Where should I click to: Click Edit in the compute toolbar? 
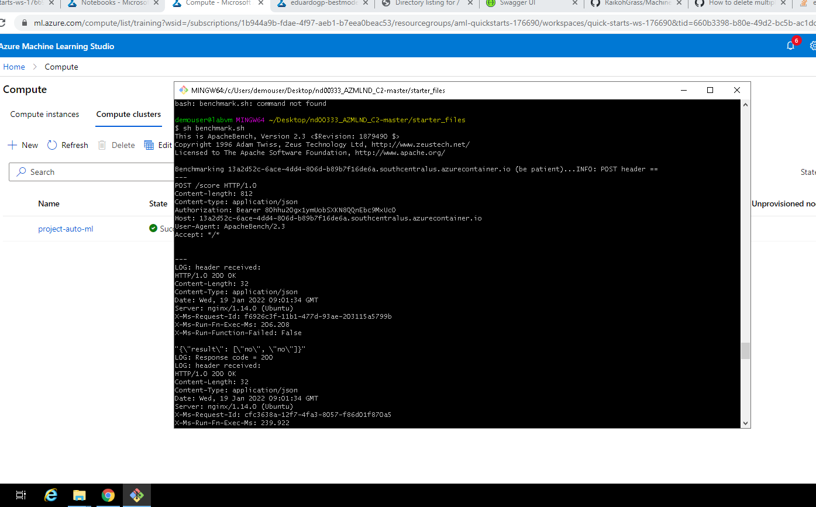click(158, 145)
